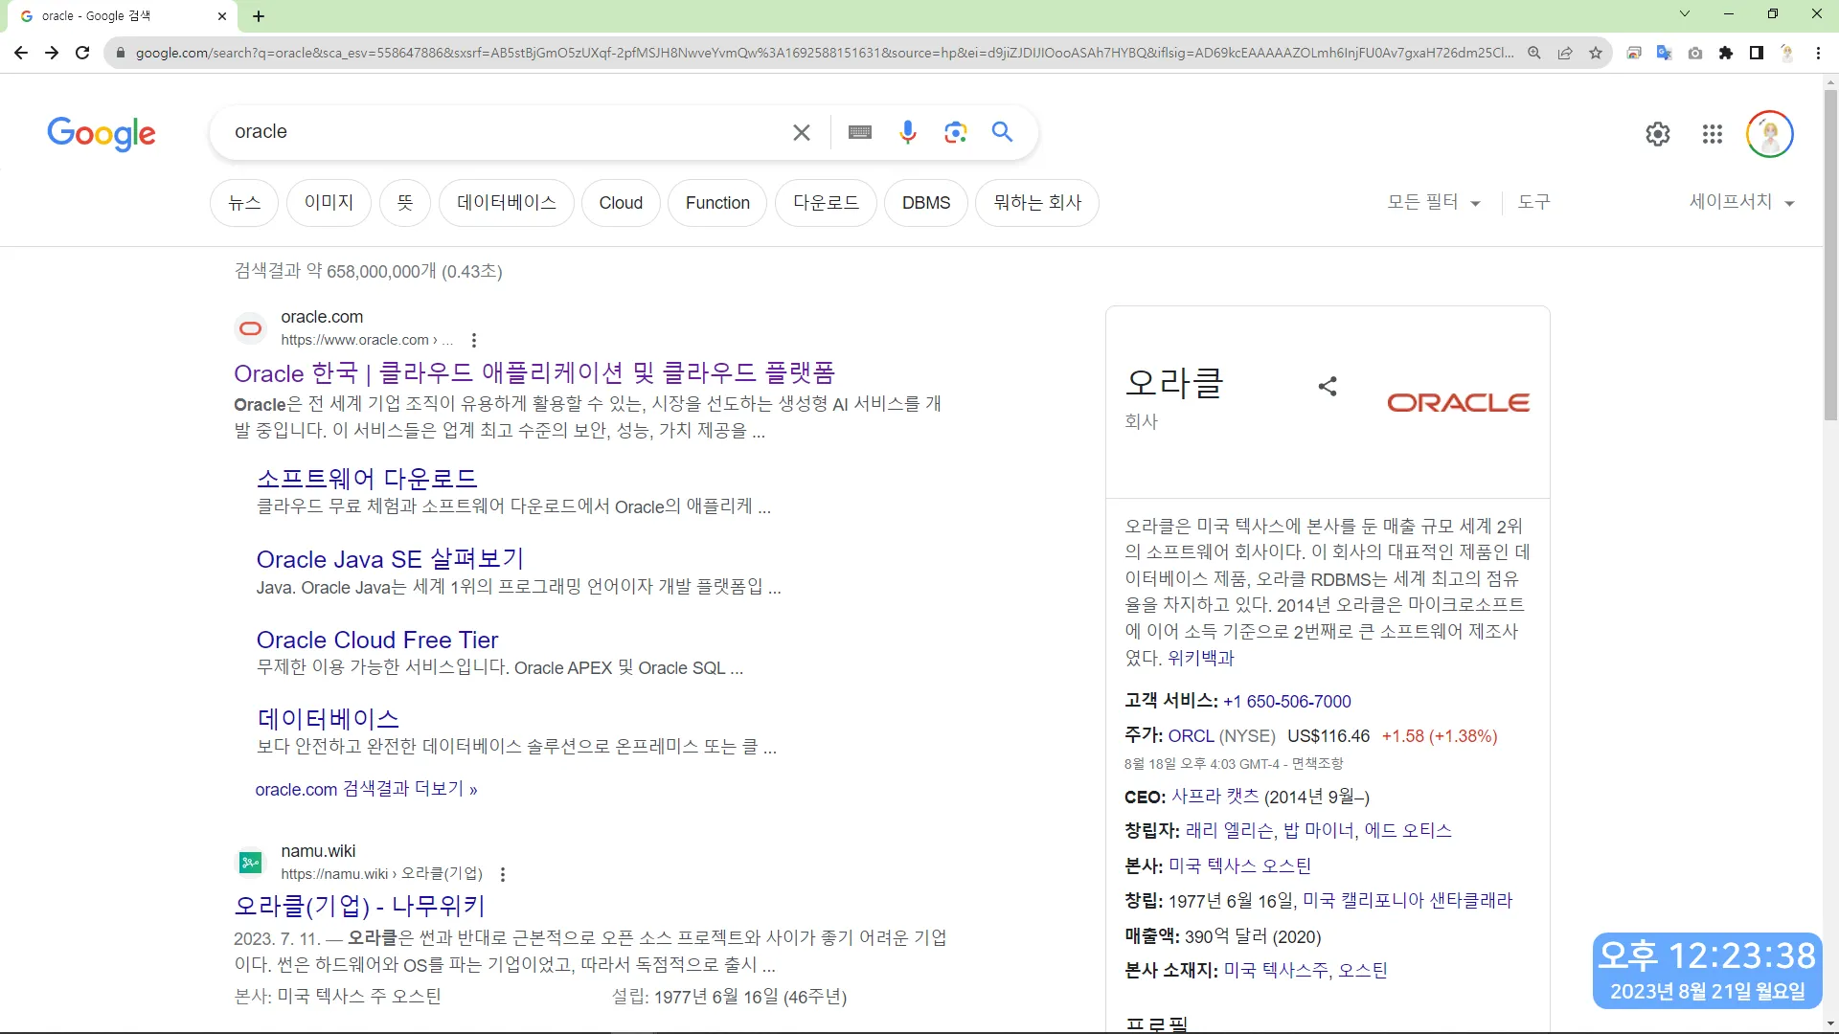Expand the 모든 필터 dropdown
Image resolution: width=1839 pixels, height=1034 pixels.
(1433, 202)
